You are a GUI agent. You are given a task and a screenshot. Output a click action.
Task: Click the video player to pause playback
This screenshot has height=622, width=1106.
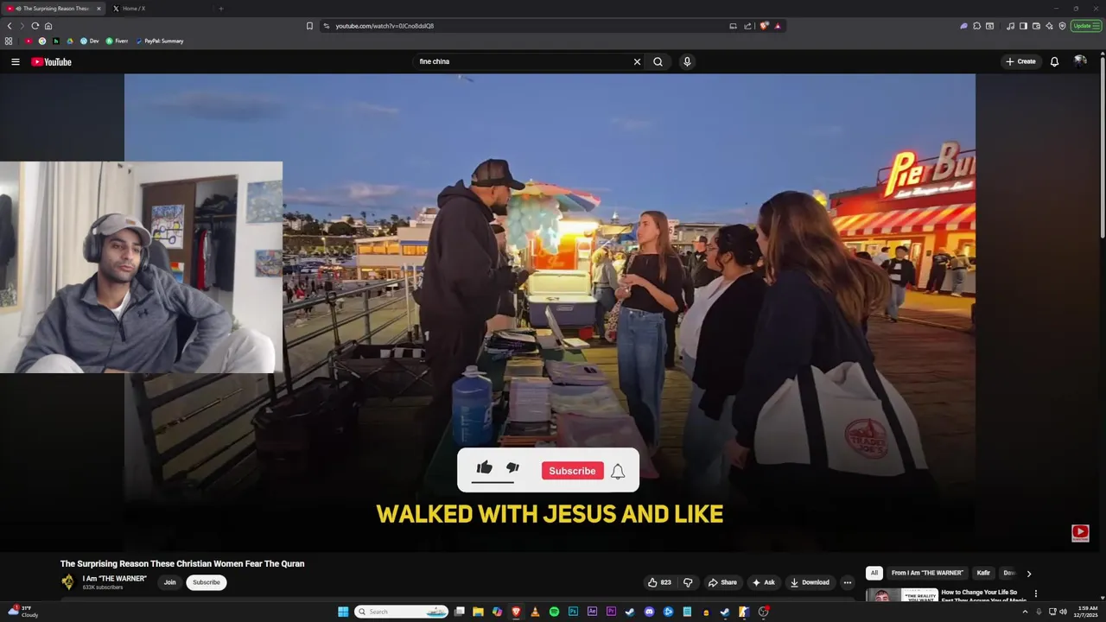(x=550, y=311)
